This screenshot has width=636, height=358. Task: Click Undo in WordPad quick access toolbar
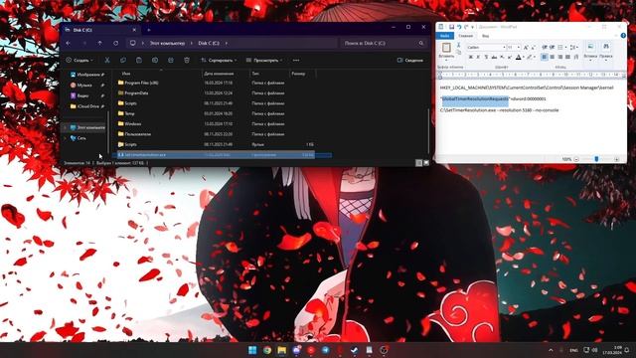click(x=459, y=27)
